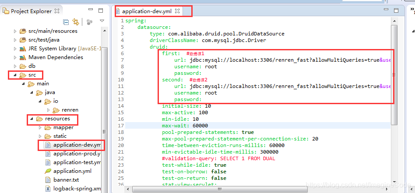Click the first datasource password field line
This screenshot has width=415, height=193.
pyautogui.click(x=188, y=73)
